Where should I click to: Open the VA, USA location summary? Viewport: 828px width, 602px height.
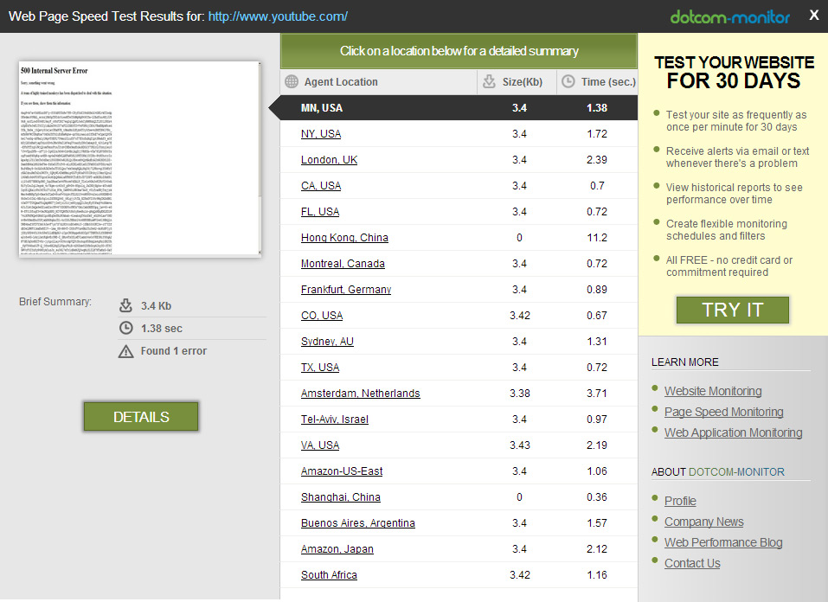[320, 445]
